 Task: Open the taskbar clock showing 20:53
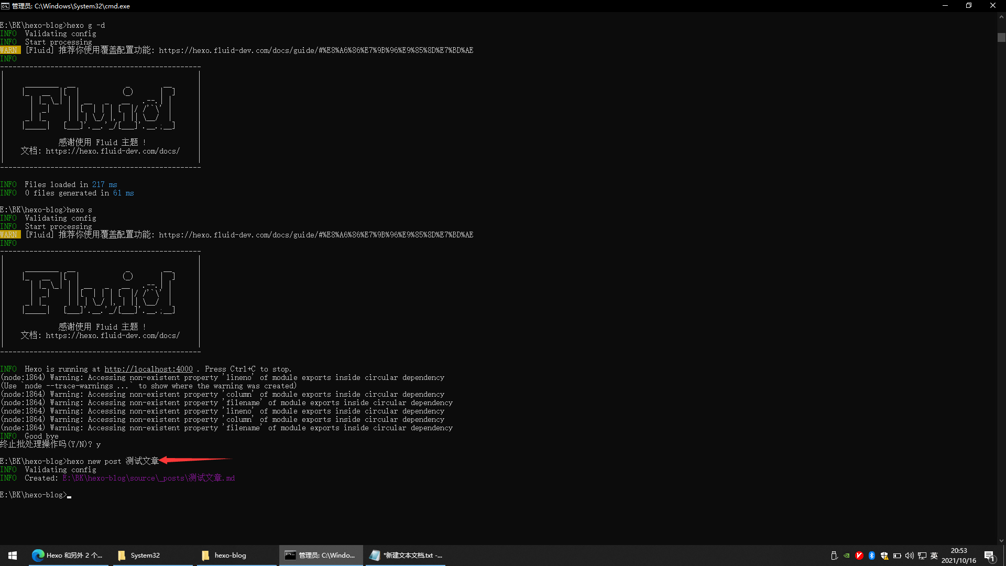pos(959,556)
